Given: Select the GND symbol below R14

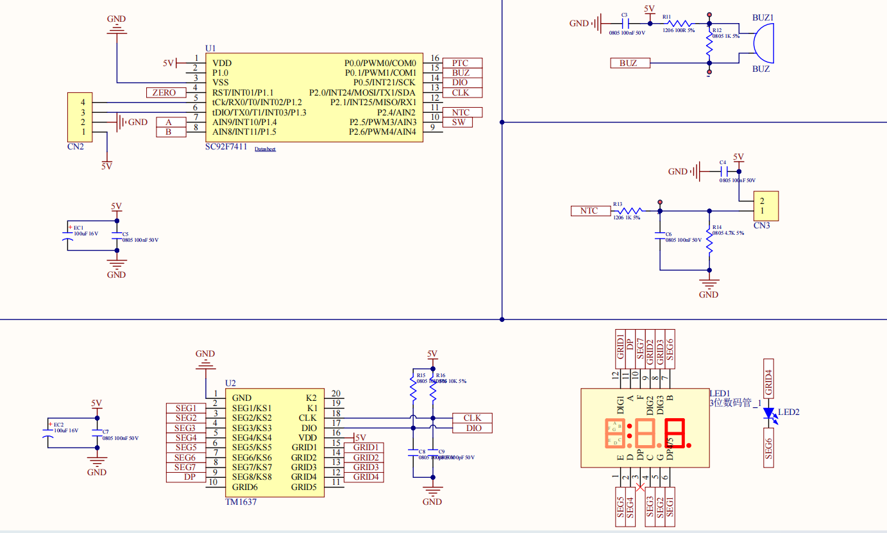Looking at the screenshot, I should pyautogui.click(x=709, y=288).
